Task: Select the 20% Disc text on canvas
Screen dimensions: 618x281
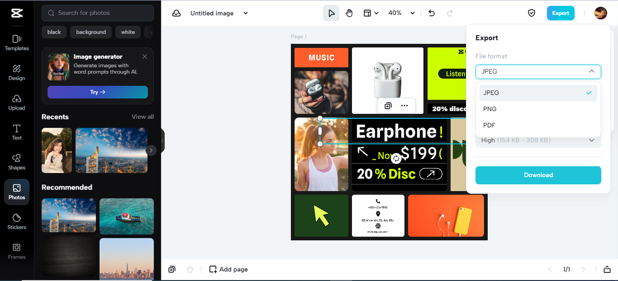Action: [x=386, y=174]
